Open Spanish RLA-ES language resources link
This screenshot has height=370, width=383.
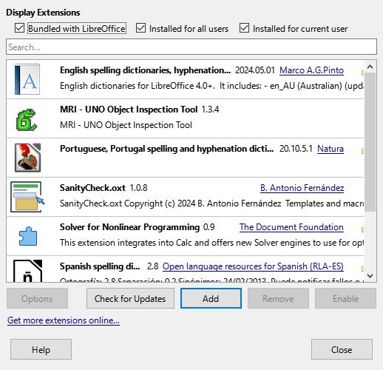pos(253,266)
